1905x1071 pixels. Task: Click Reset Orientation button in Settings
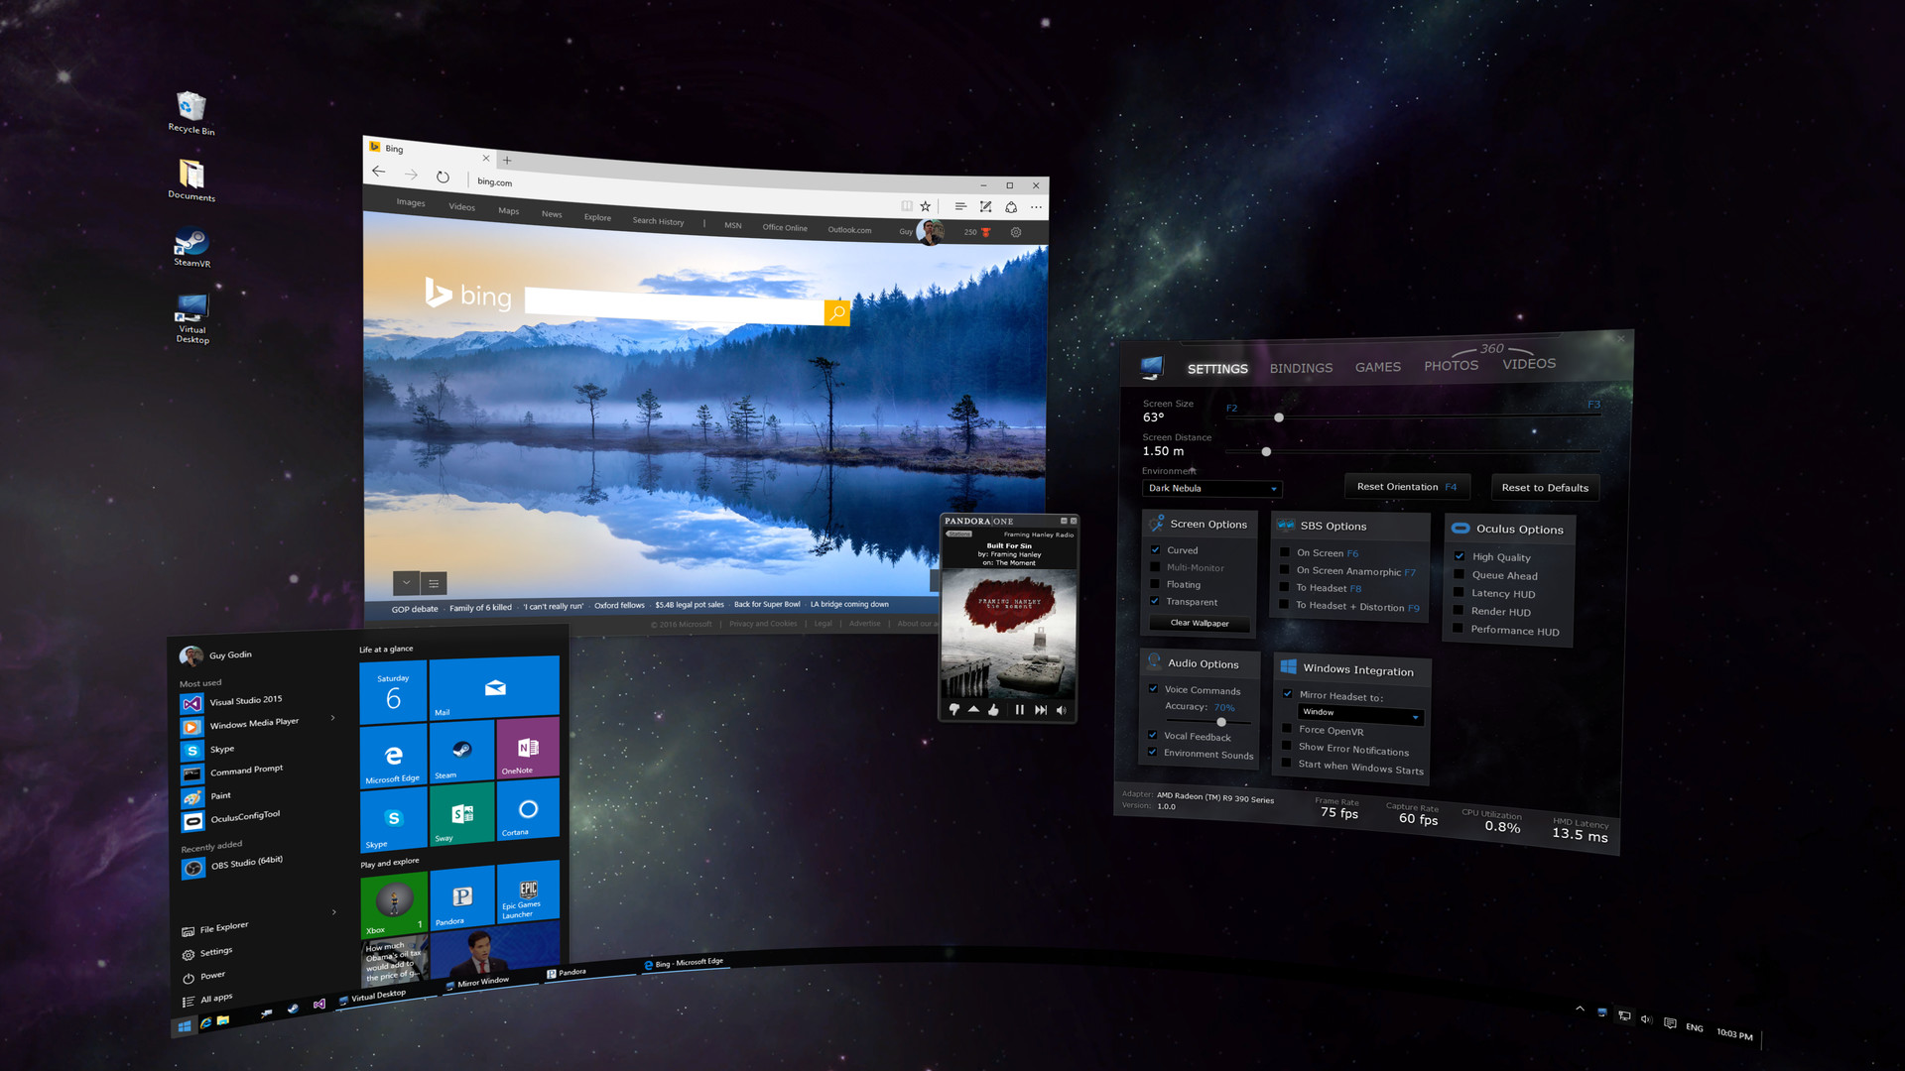pos(1405,485)
